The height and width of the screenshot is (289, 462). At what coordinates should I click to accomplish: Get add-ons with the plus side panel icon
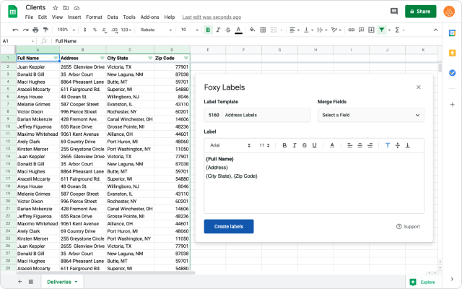453,104
